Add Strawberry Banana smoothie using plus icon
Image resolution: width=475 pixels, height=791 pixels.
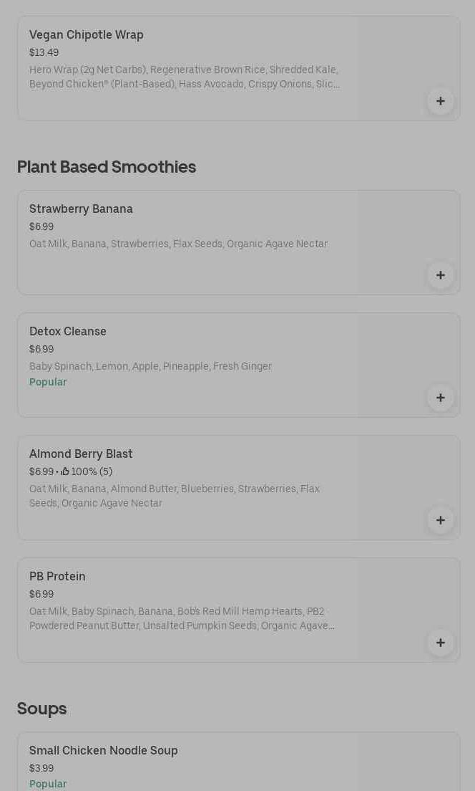click(x=440, y=275)
